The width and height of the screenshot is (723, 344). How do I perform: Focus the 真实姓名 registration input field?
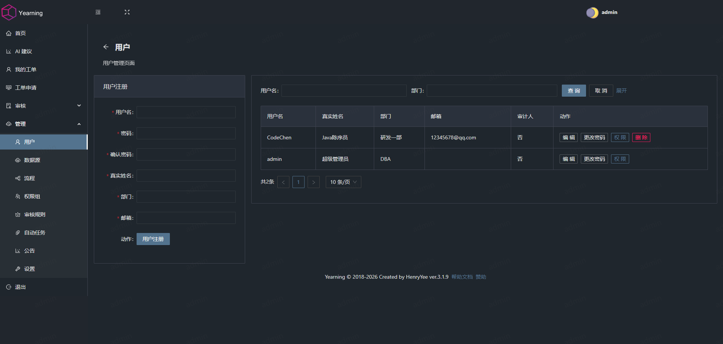point(186,176)
